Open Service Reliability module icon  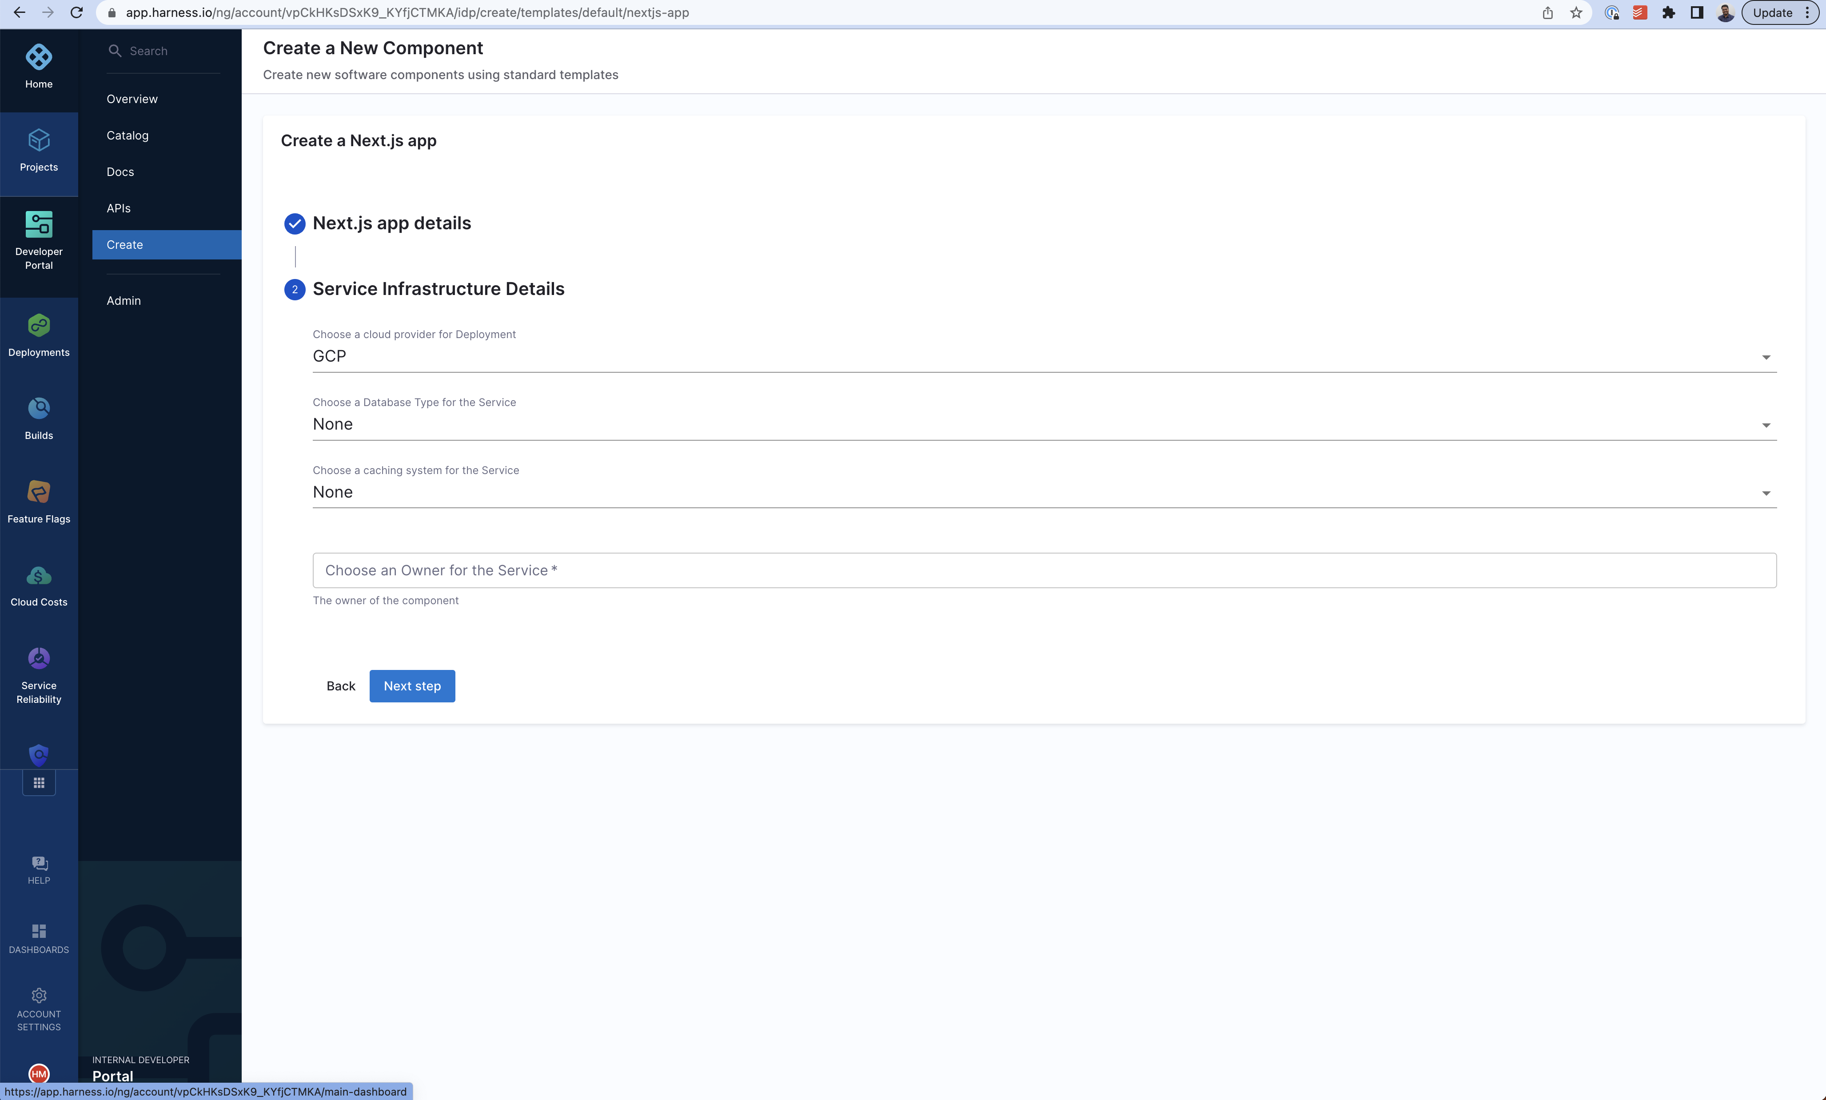pos(39,659)
